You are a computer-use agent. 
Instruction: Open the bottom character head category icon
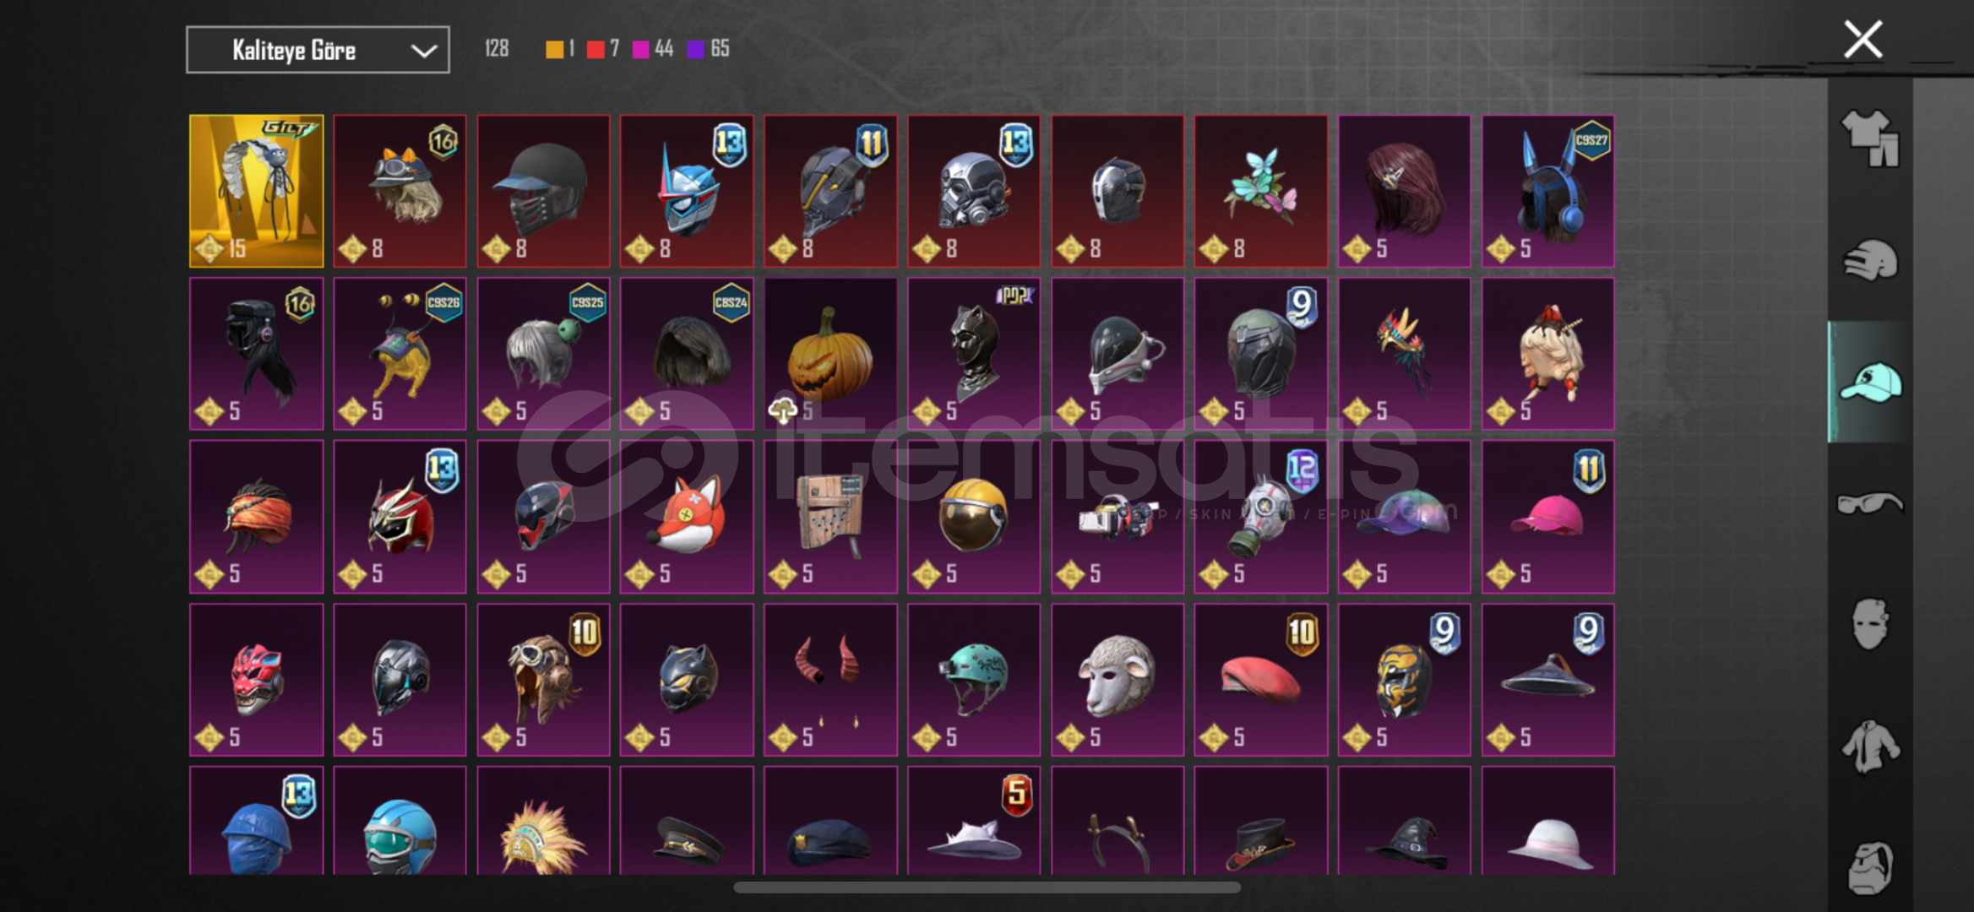pos(1870,868)
